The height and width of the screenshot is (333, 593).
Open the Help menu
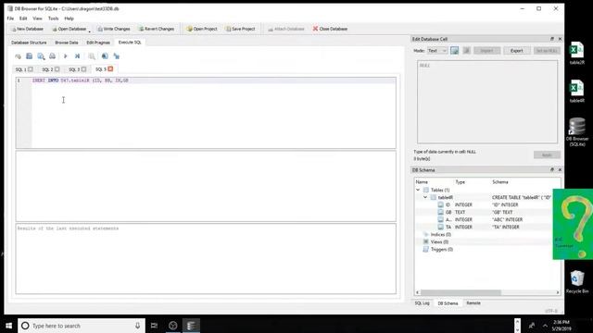[x=69, y=18]
